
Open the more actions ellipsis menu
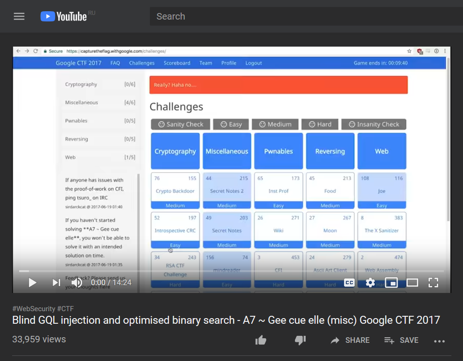439,341
